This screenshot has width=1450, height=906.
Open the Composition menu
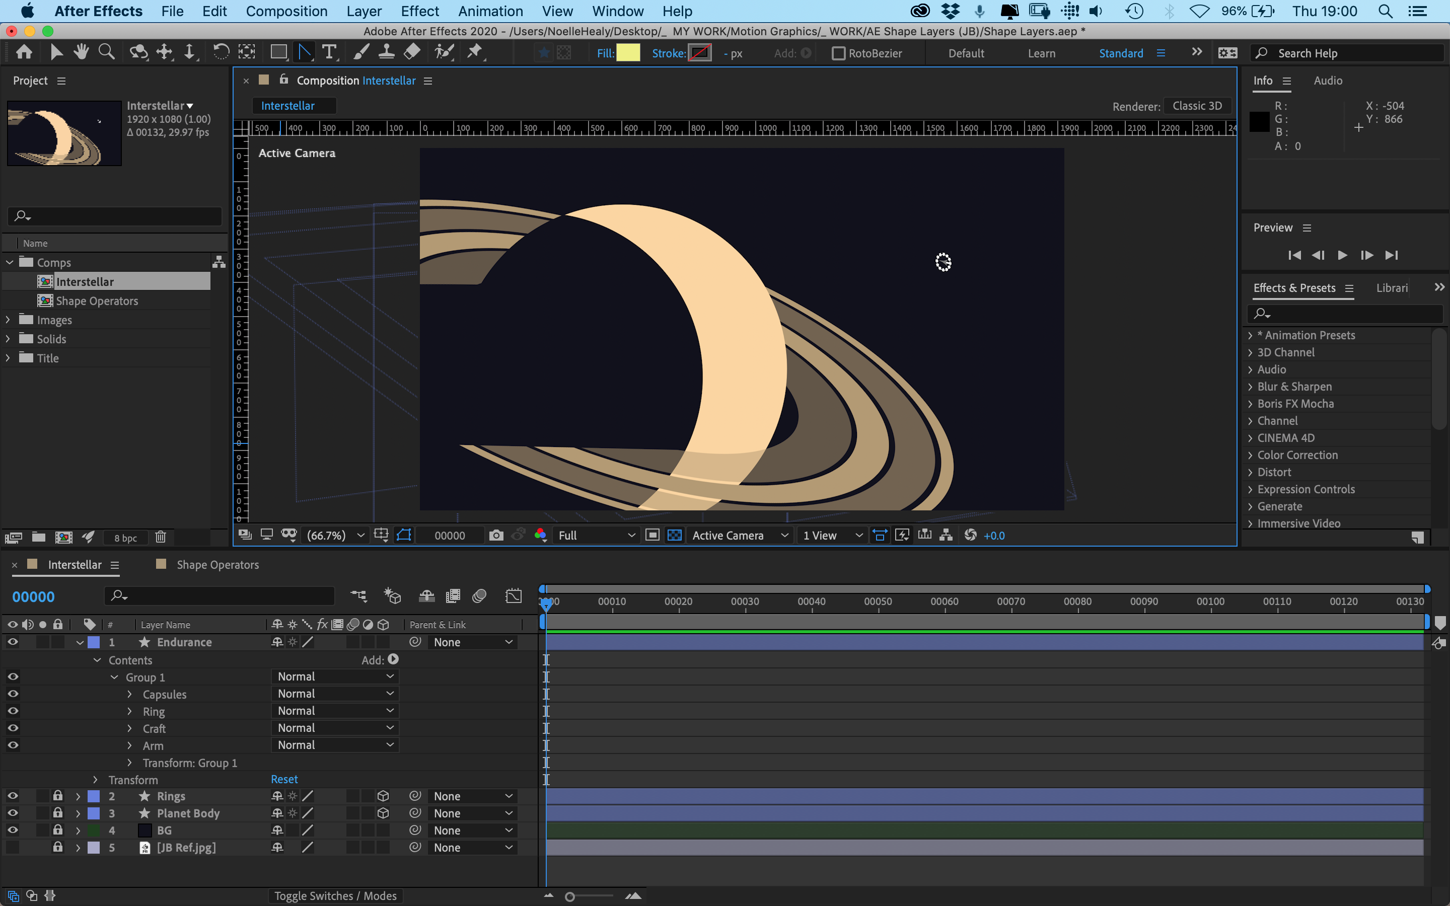(x=286, y=11)
